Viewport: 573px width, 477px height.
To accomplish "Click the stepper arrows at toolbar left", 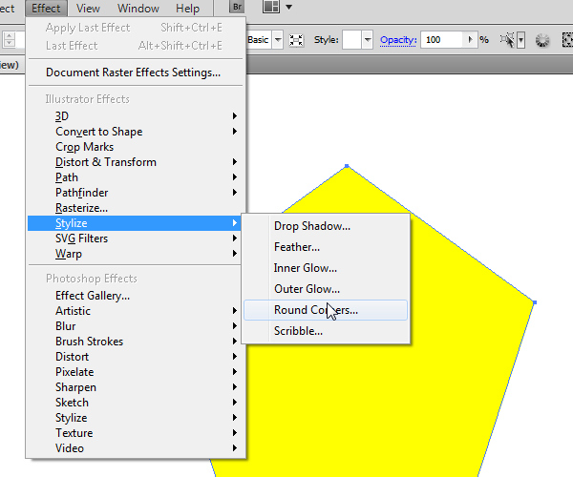I will [x=10, y=39].
